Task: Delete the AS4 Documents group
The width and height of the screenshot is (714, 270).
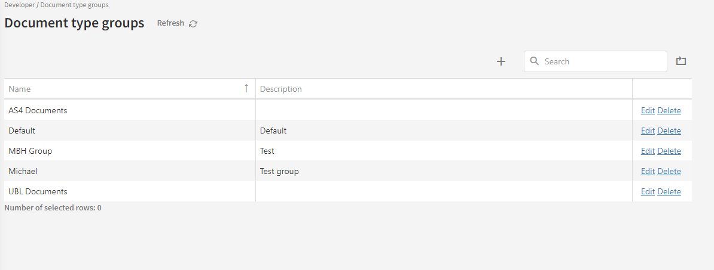Action: [669, 110]
